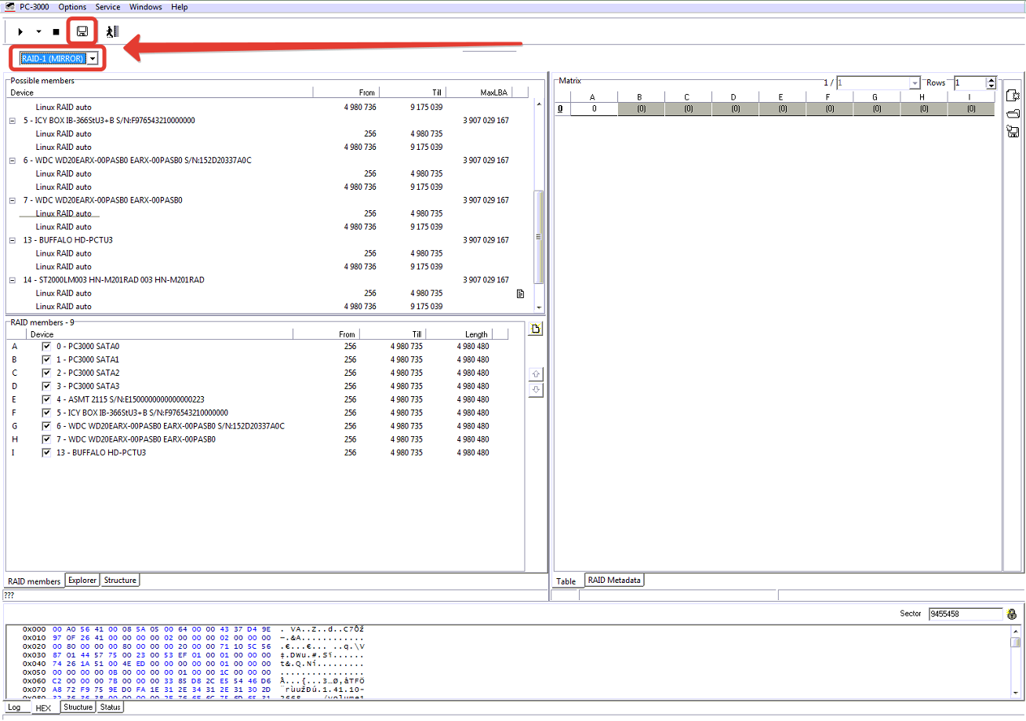The height and width of the screenshot is (721, 1026).
Task: Click the open folder icon beside the matrix
Action: [x=1013, y=114]
